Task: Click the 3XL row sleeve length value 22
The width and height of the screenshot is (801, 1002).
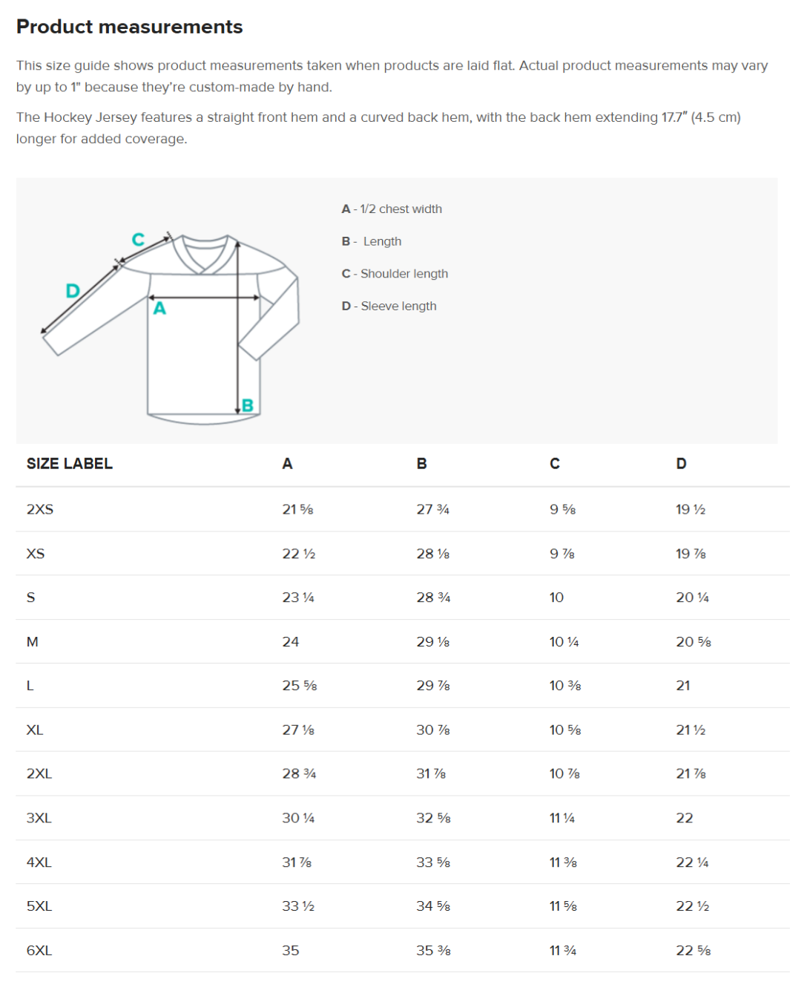Action: (684, 818)
